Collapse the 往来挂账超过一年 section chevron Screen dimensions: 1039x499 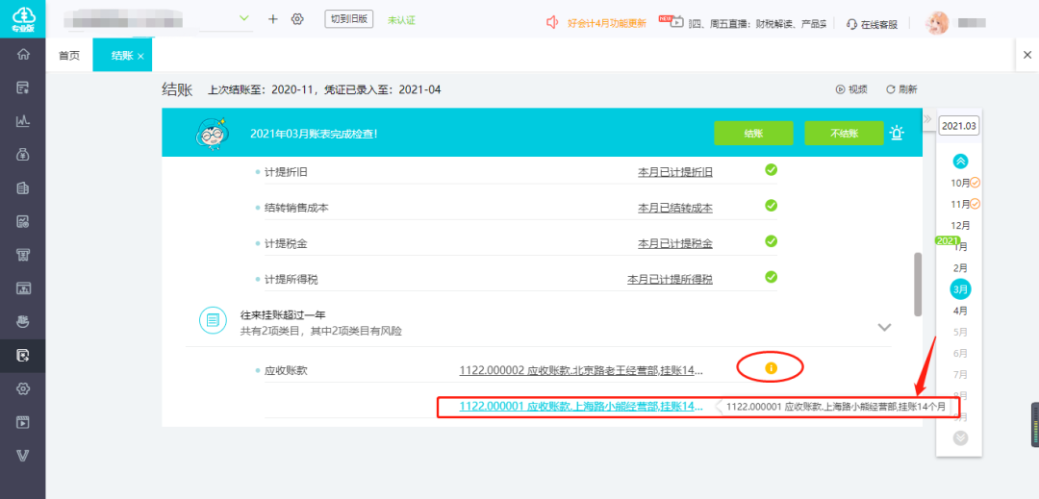[x=884, y=327]
